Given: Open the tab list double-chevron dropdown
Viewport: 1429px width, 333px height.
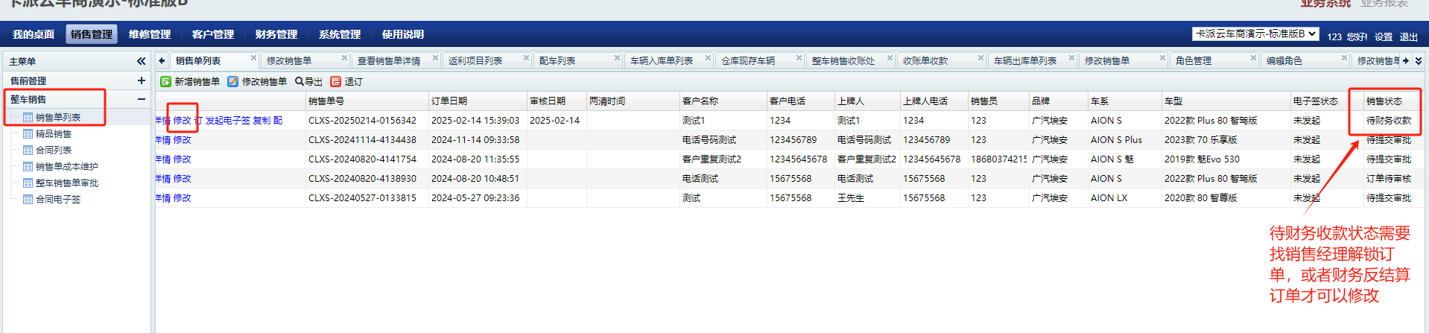Looking at the screenshot, I should point(1419,61).
